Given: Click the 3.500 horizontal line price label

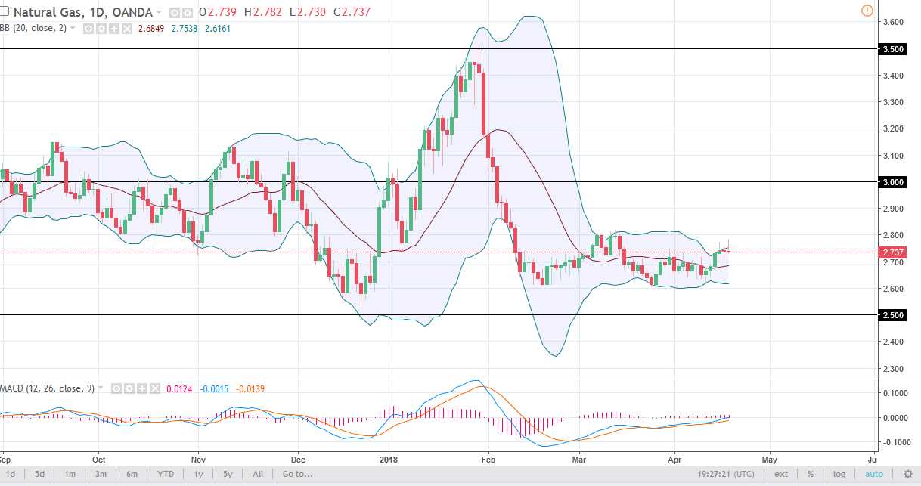Looking at the screenshot, I should click(893, 49).
